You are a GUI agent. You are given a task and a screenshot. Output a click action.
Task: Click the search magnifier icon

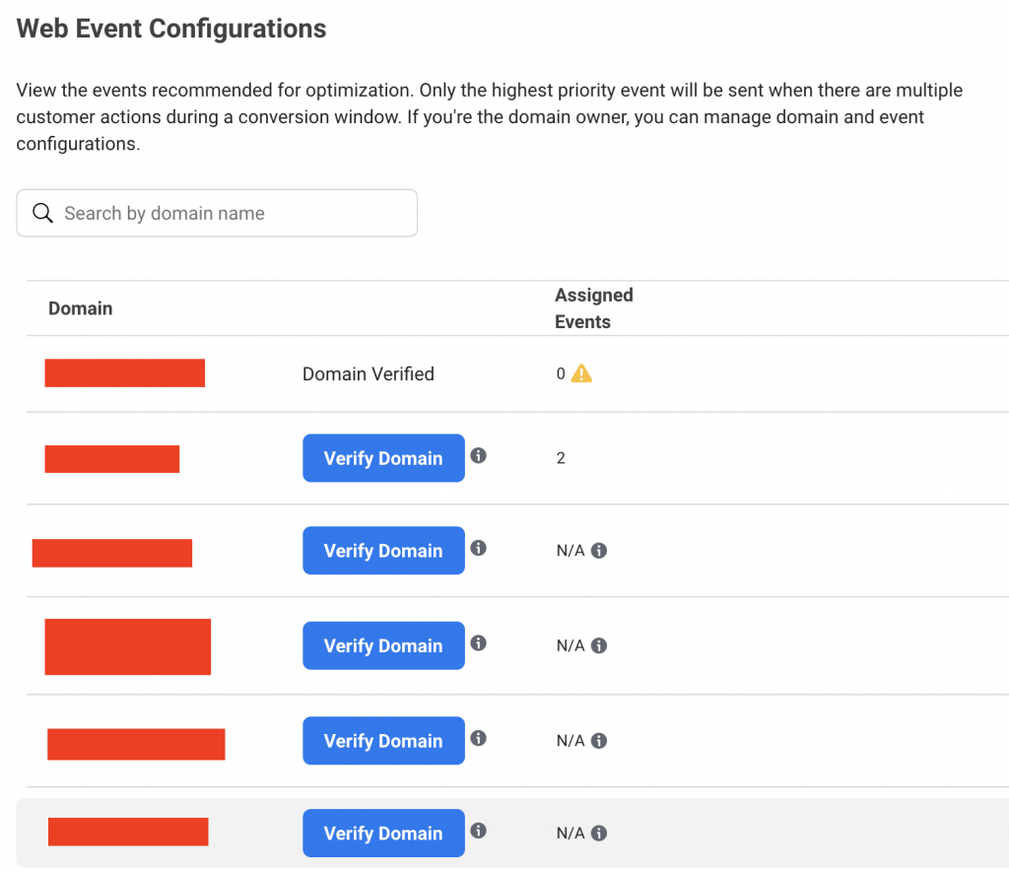tap(42, 213)
